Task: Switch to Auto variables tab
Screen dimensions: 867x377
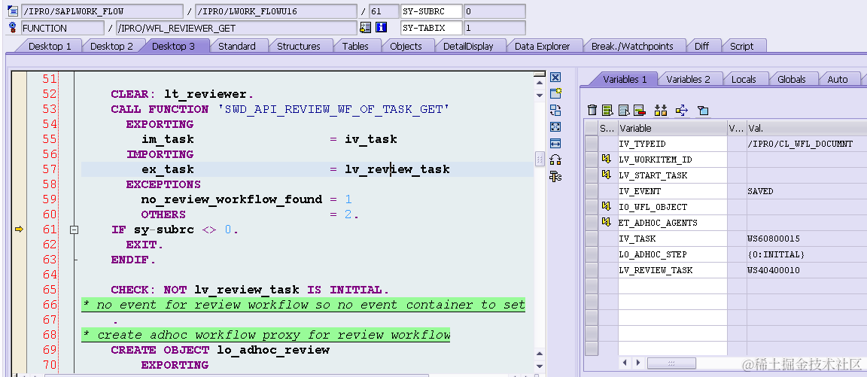Action: tap(838, 79)
